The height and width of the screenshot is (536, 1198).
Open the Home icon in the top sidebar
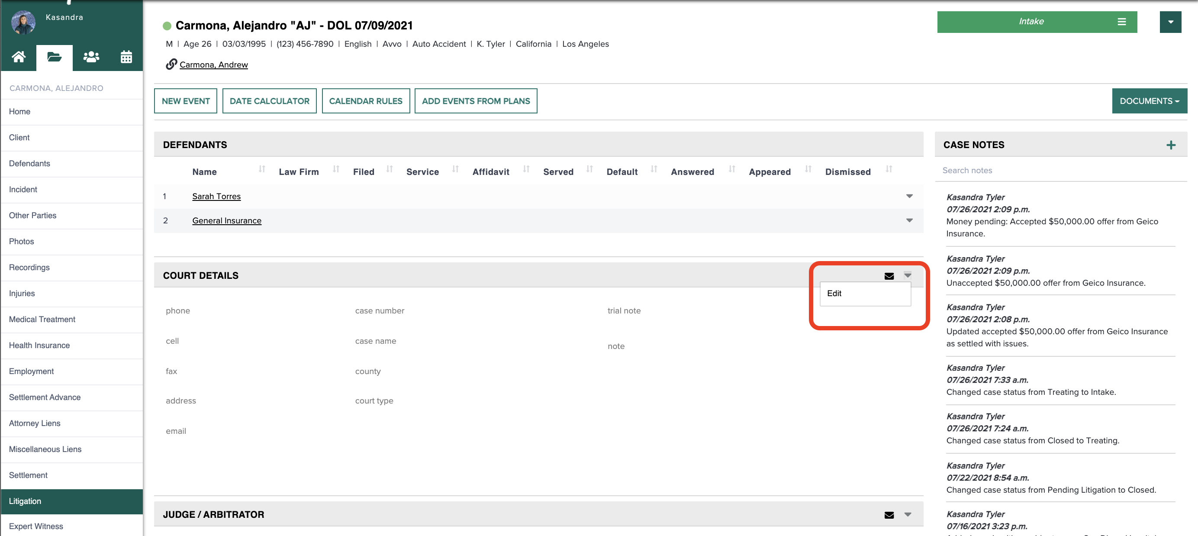coord(19,57)
